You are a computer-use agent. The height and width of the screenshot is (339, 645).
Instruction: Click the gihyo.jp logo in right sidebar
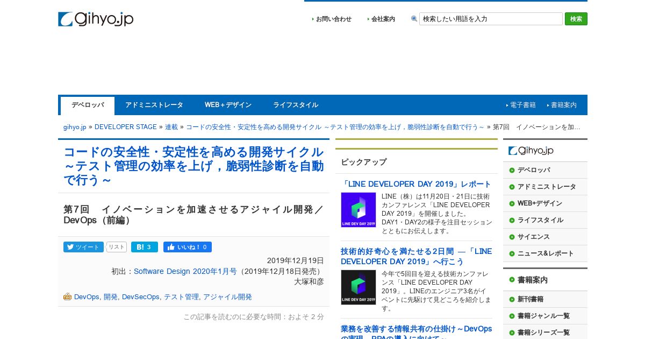tap(531, 151)
